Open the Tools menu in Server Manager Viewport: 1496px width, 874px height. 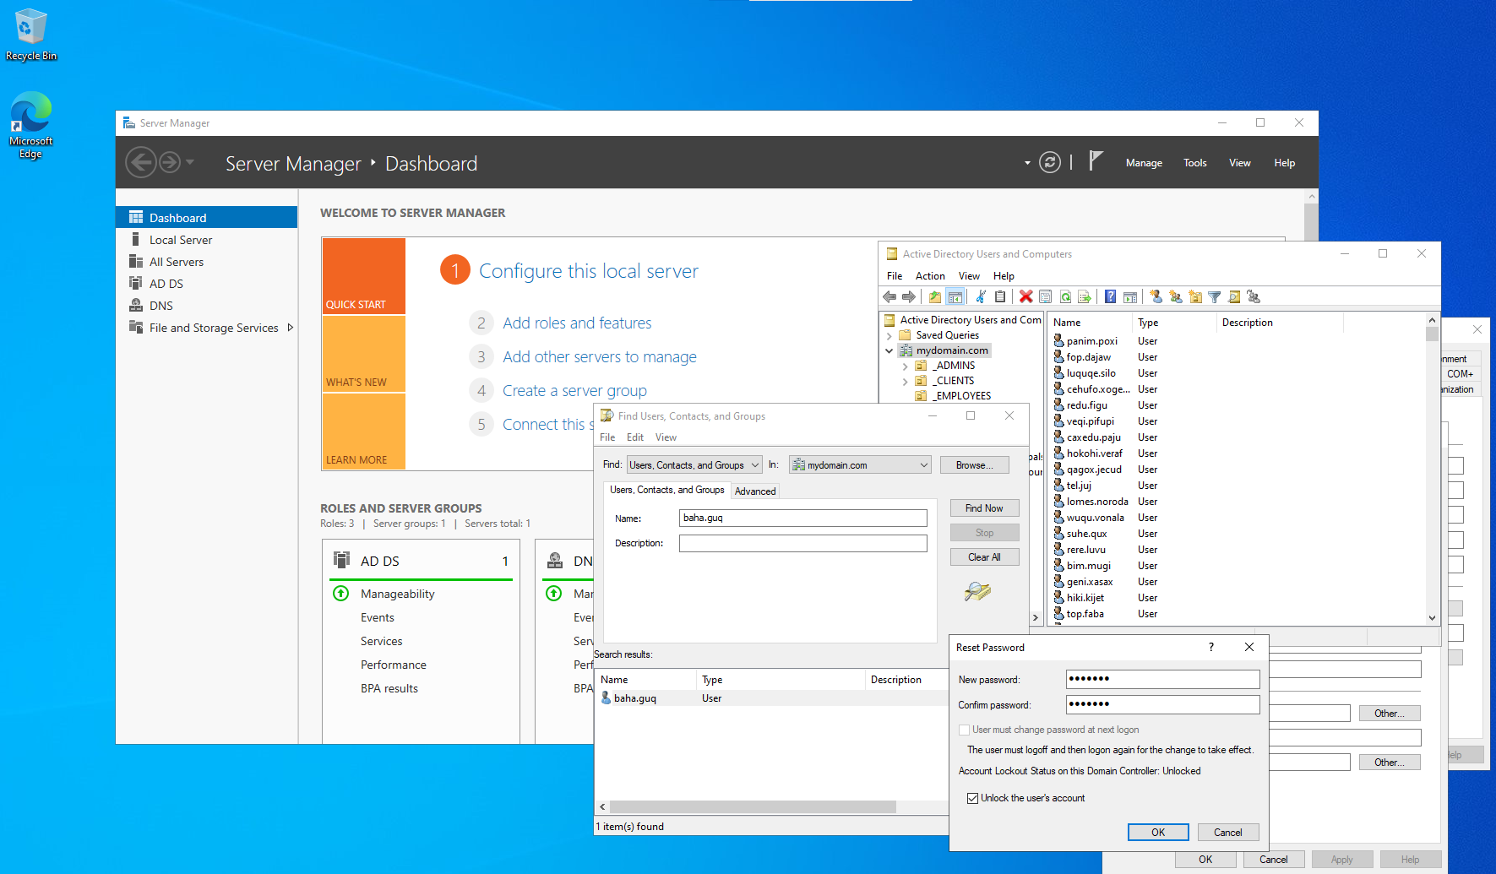(x=1194, y=163)
